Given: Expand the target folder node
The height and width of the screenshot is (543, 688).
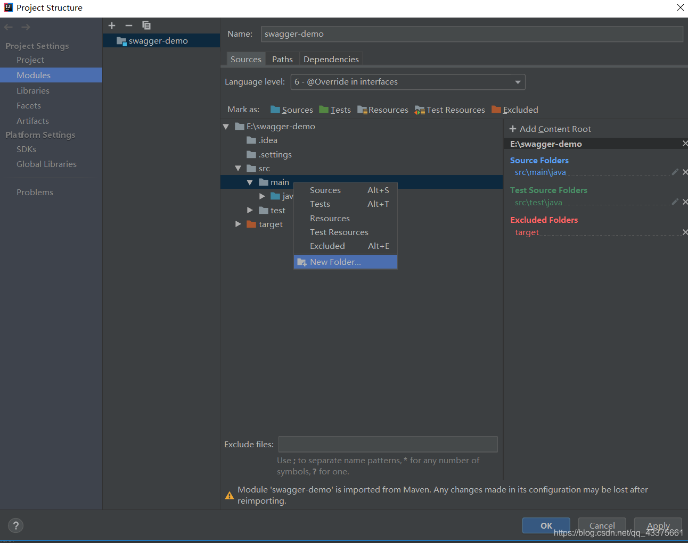Looking at the screenshot, I should pyautogui.click(x=238, y=224).
